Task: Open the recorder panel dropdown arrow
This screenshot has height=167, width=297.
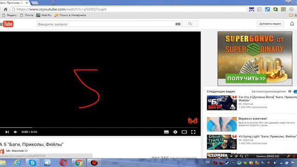Action: [x=231, y=156]
